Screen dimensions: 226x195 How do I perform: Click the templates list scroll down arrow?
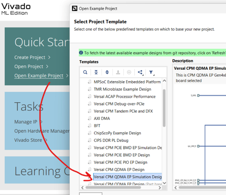tap(164, 183)
